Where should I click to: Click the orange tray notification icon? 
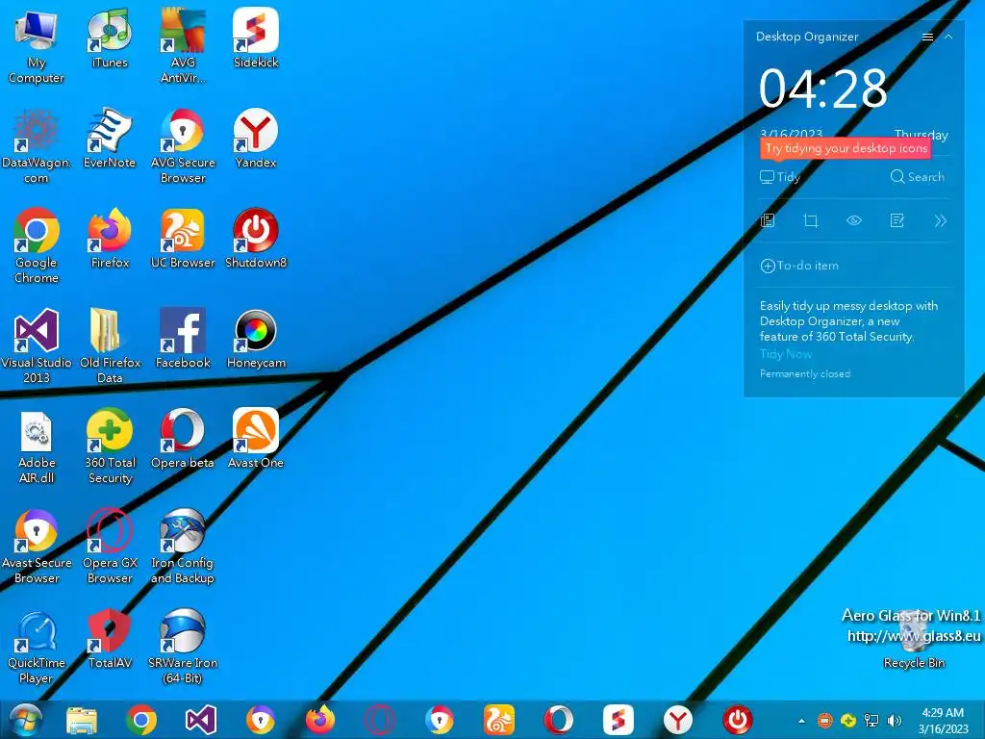pyautogui.click(x=824, y=720)
